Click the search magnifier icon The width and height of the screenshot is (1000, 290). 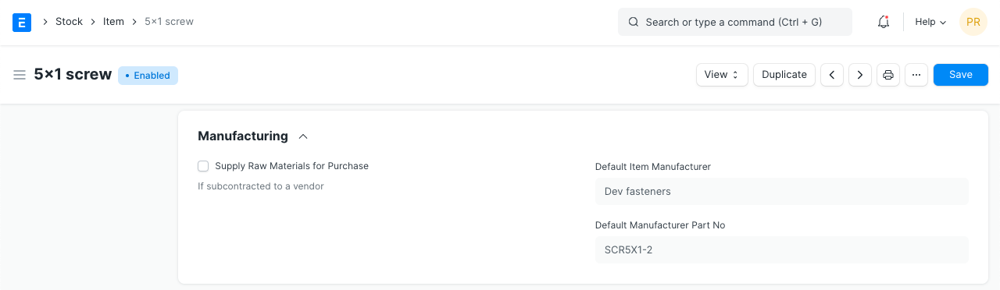634,22
